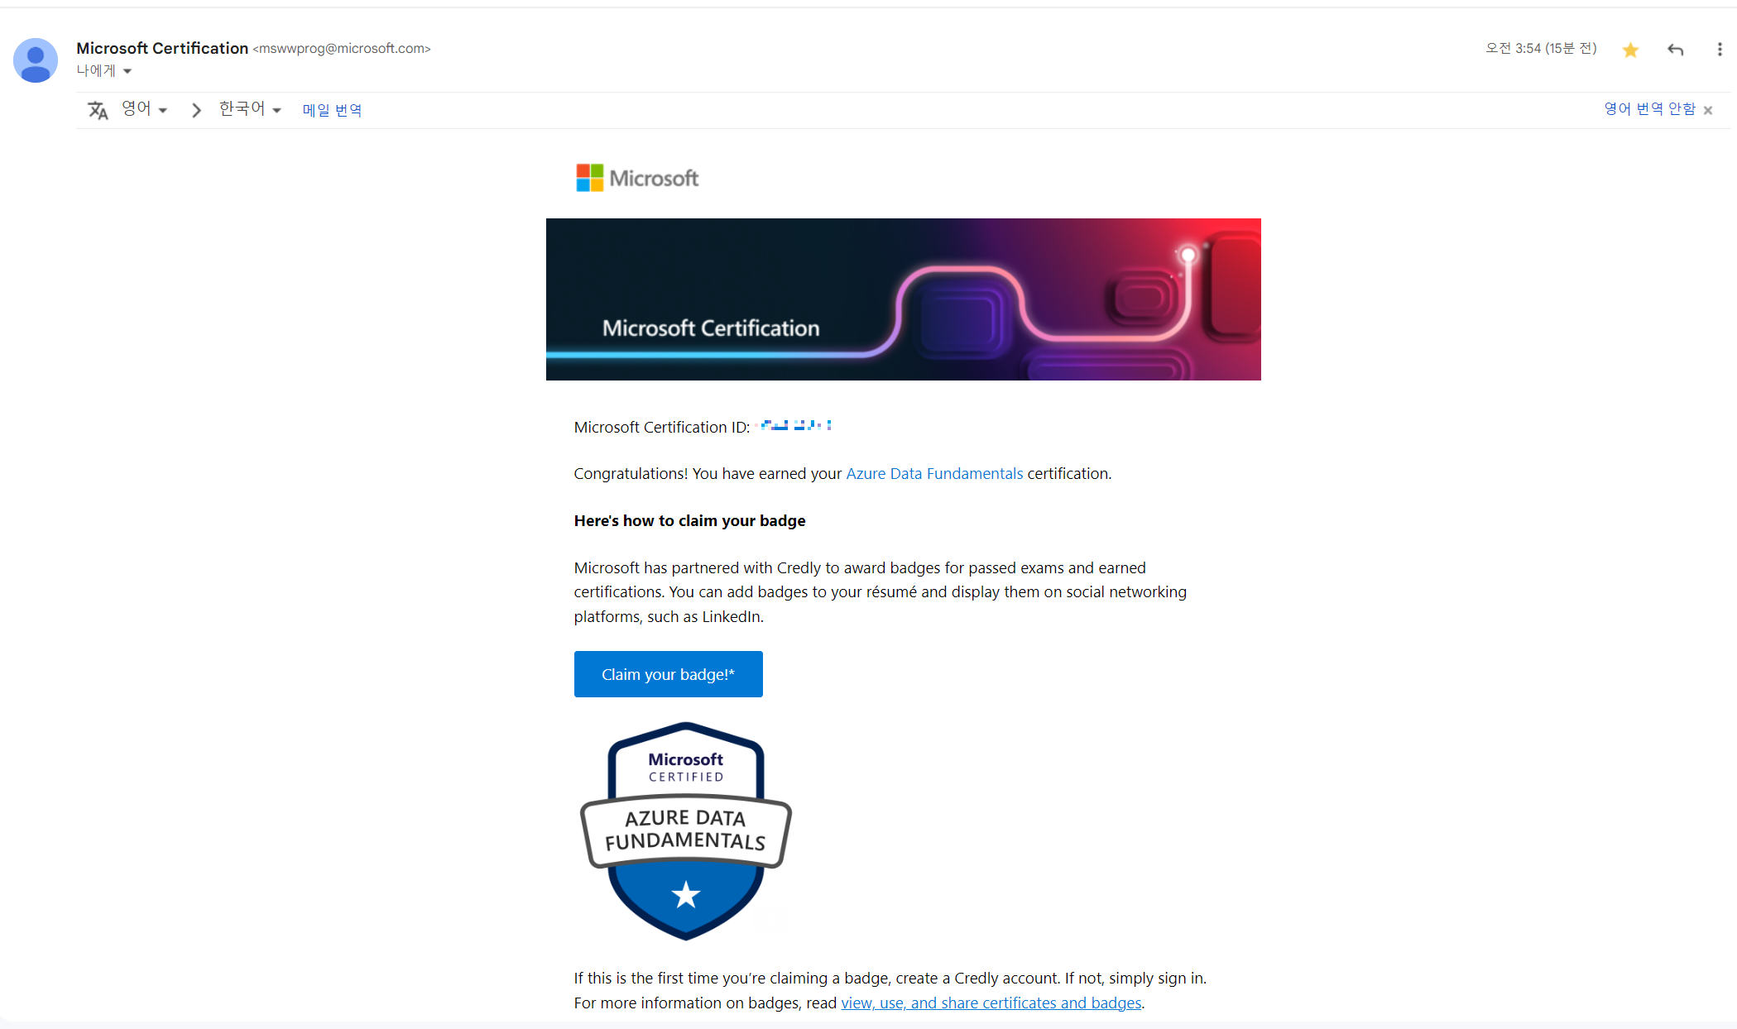The image size is (1737, 1029).
Task: Click the Azure Data Fundamentals badge image
Action: pyautogui.click(x=686, y=830)
